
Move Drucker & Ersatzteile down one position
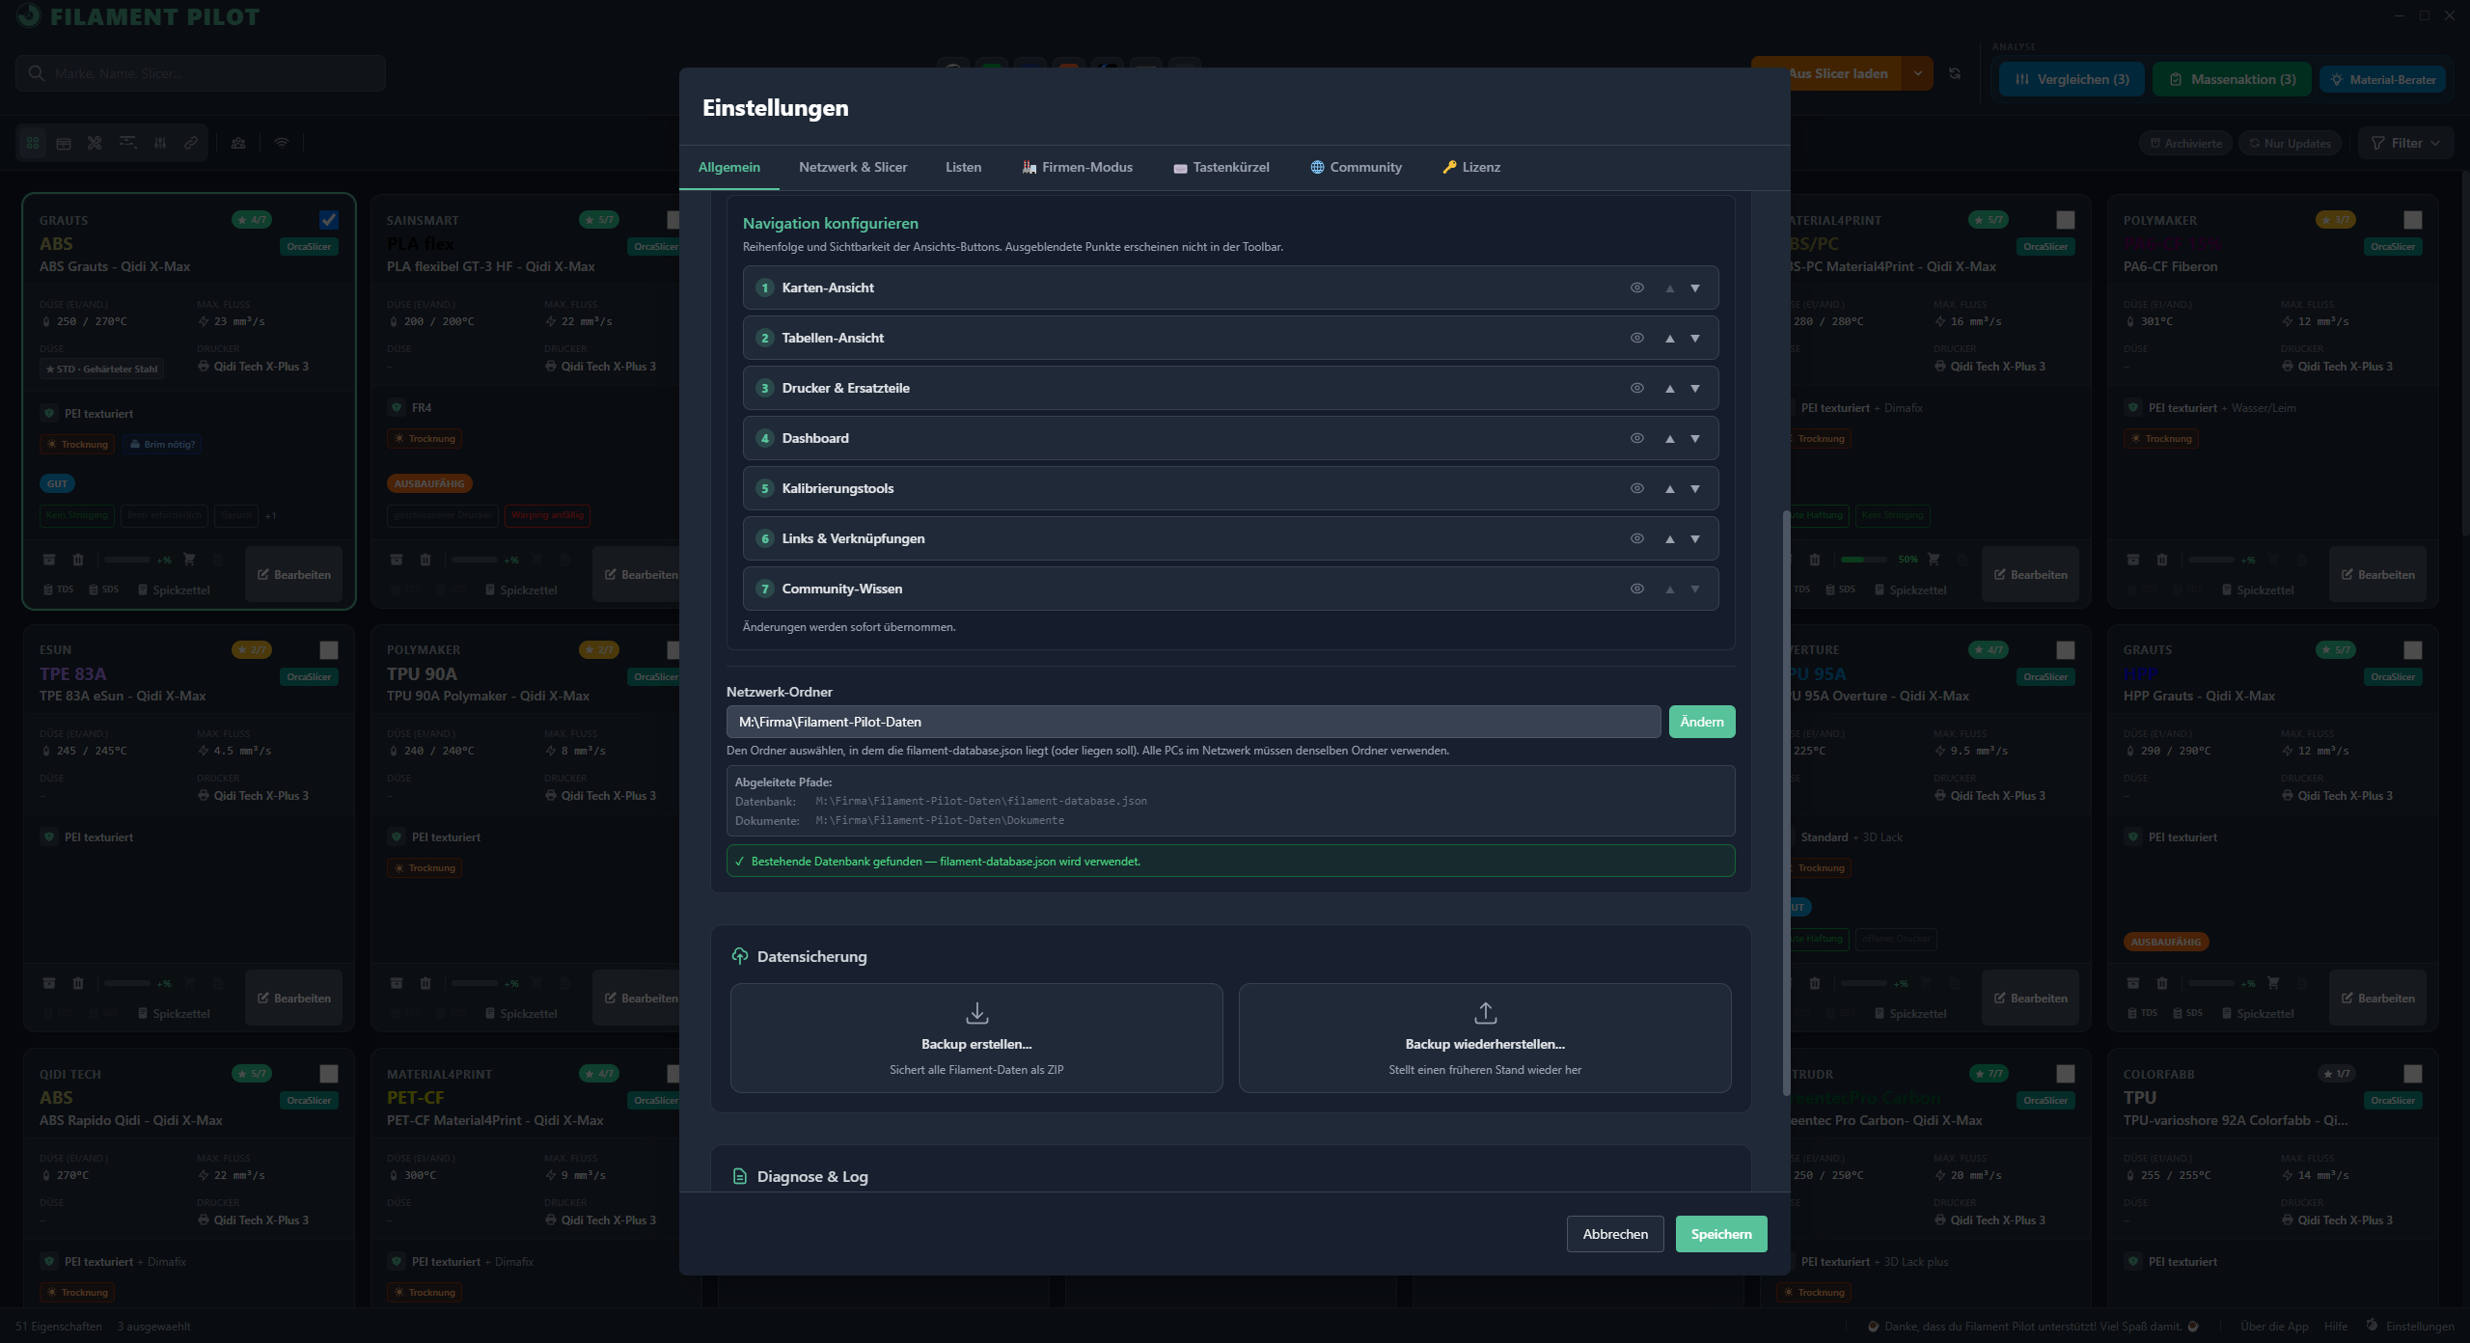(x=1695, y=388)
